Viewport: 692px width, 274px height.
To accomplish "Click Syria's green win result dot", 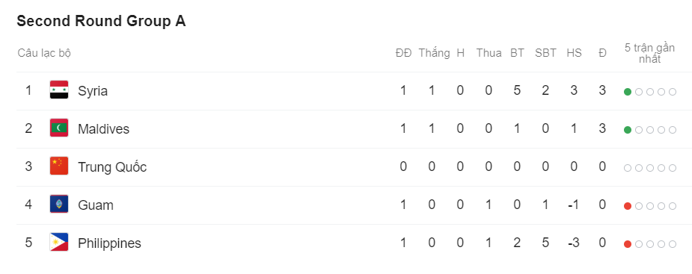I will point(627,92).
